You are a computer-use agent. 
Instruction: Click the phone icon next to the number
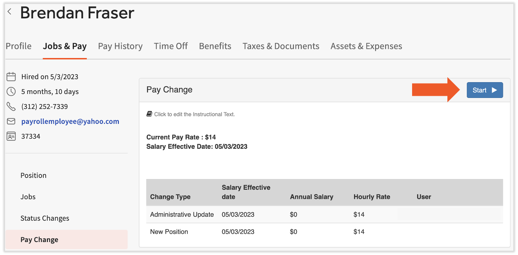click(x=11, y=106)
